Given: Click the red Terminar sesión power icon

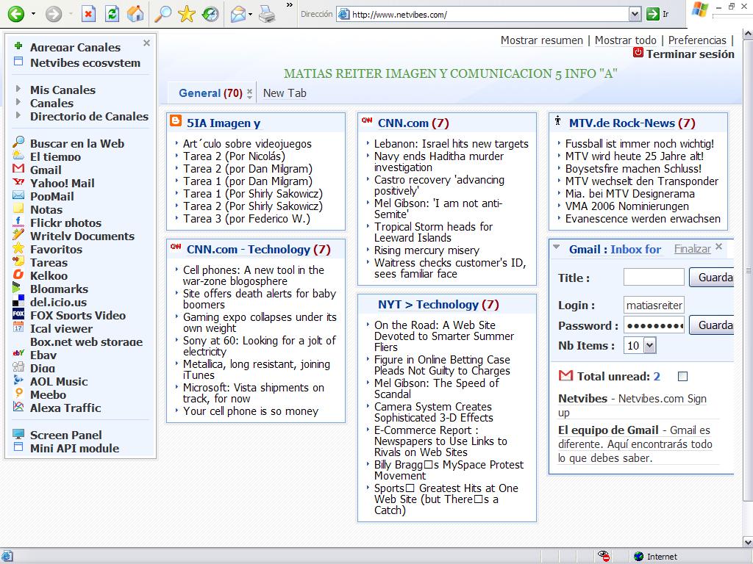Looking at the screenshot, I should (x=638, y=53).
